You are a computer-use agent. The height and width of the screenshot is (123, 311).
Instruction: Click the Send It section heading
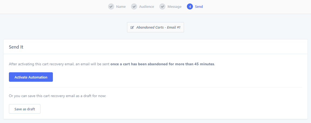(16, 47)
